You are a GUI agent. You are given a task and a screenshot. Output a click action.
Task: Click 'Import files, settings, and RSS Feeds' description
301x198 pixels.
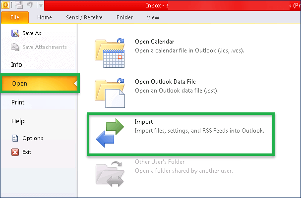coord(199,131)
